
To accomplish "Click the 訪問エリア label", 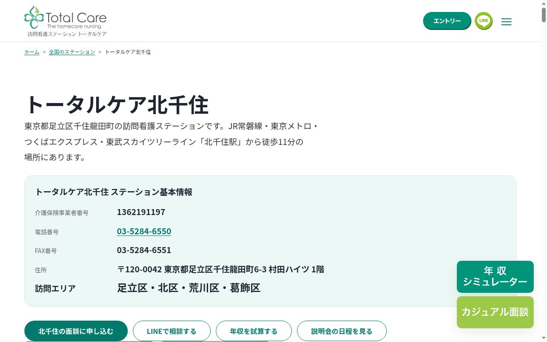I will pos(55,288).
